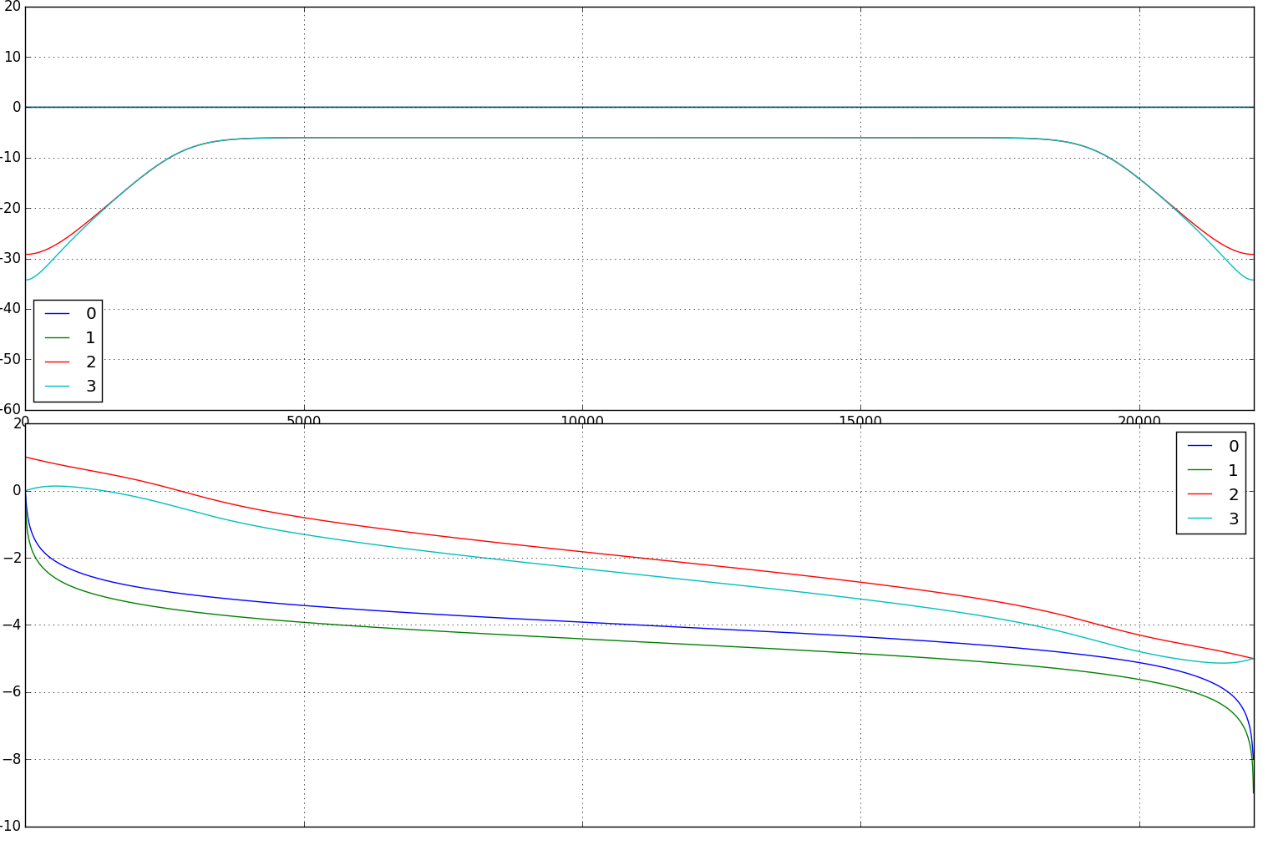Pick cyan line sample in bottom legend
The height and width of the screenshot is (845, 1263).
(1200, 519)
